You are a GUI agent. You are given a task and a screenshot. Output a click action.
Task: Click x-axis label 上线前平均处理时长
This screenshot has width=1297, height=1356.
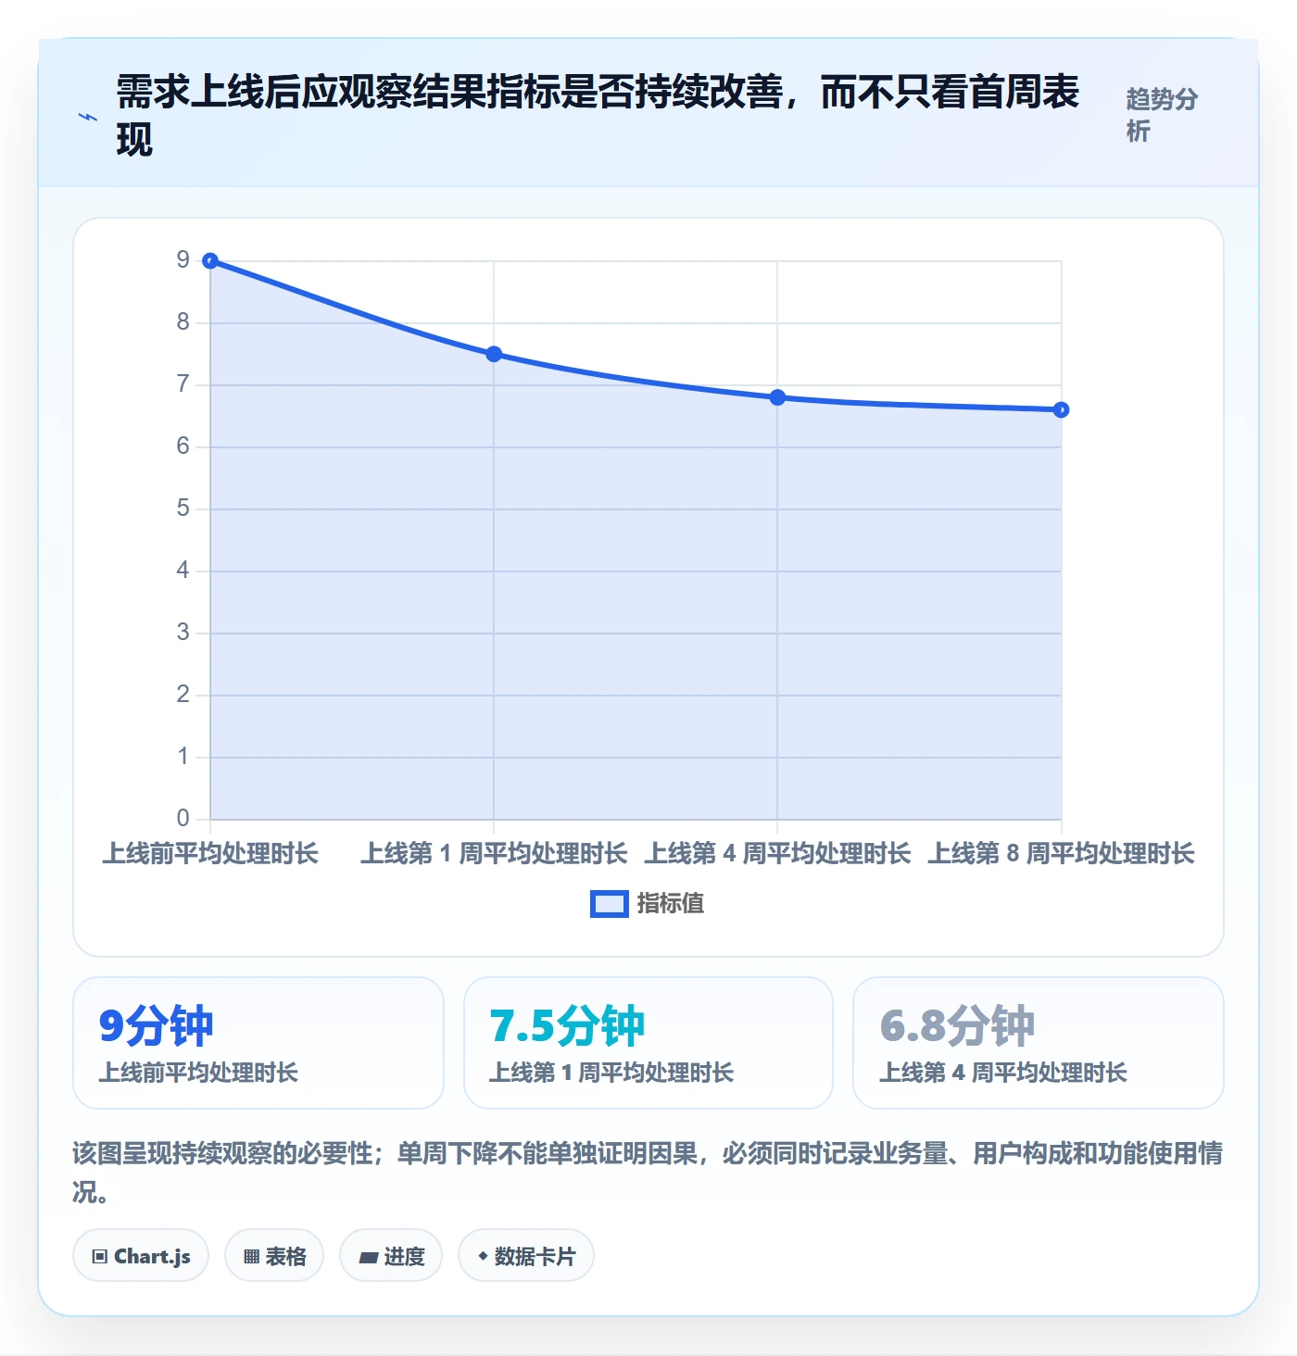click(210, 853)
